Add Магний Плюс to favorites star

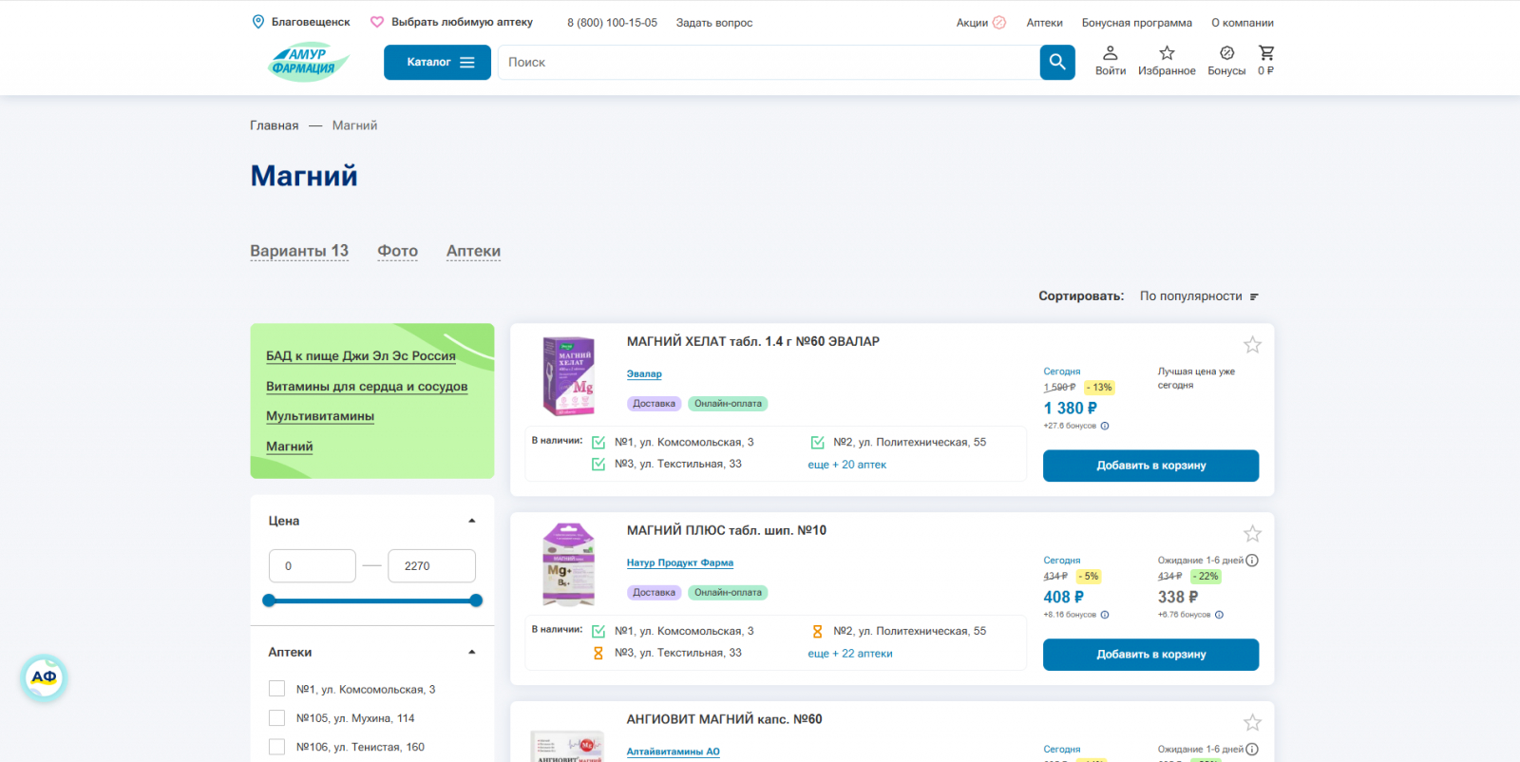point(1253,534)
